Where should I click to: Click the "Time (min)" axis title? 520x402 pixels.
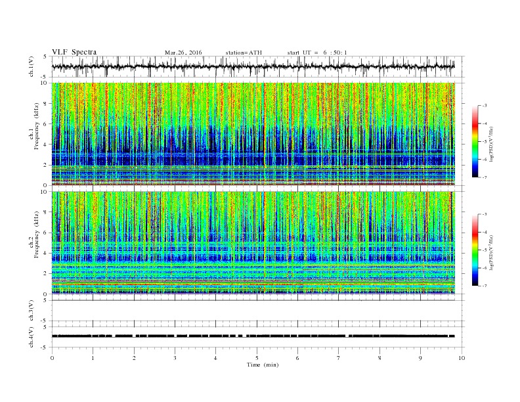[263, 365]
